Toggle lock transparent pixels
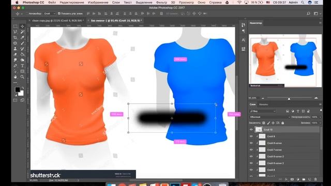 (264, 123)
